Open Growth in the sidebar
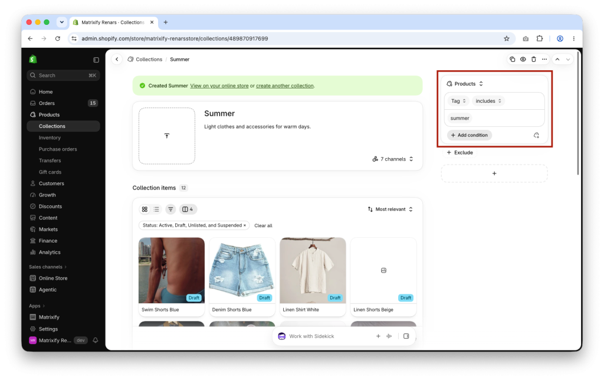Screen dimensions: 604x380 point(47,195)
